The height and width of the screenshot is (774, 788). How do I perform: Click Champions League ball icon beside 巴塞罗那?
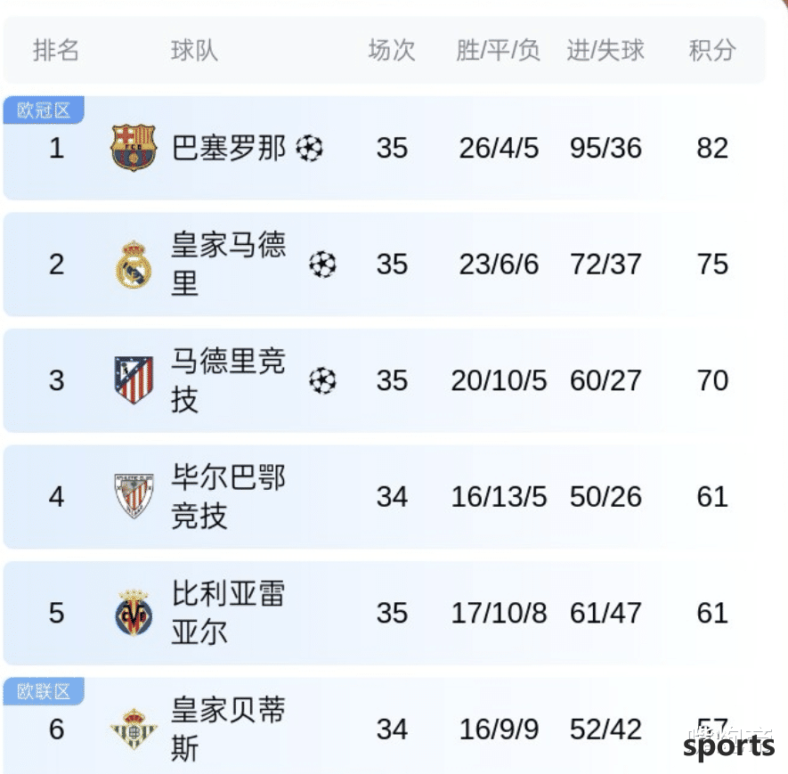pyautogui.click(x=309, y=148)
